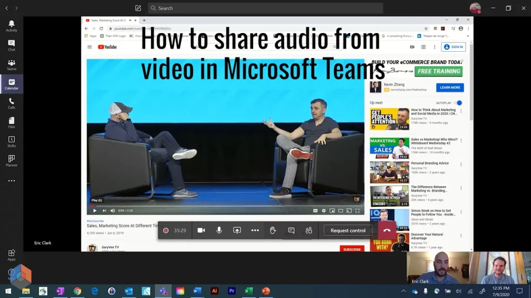
Task: Skip to next YouTube video
Action: point(104,211)
